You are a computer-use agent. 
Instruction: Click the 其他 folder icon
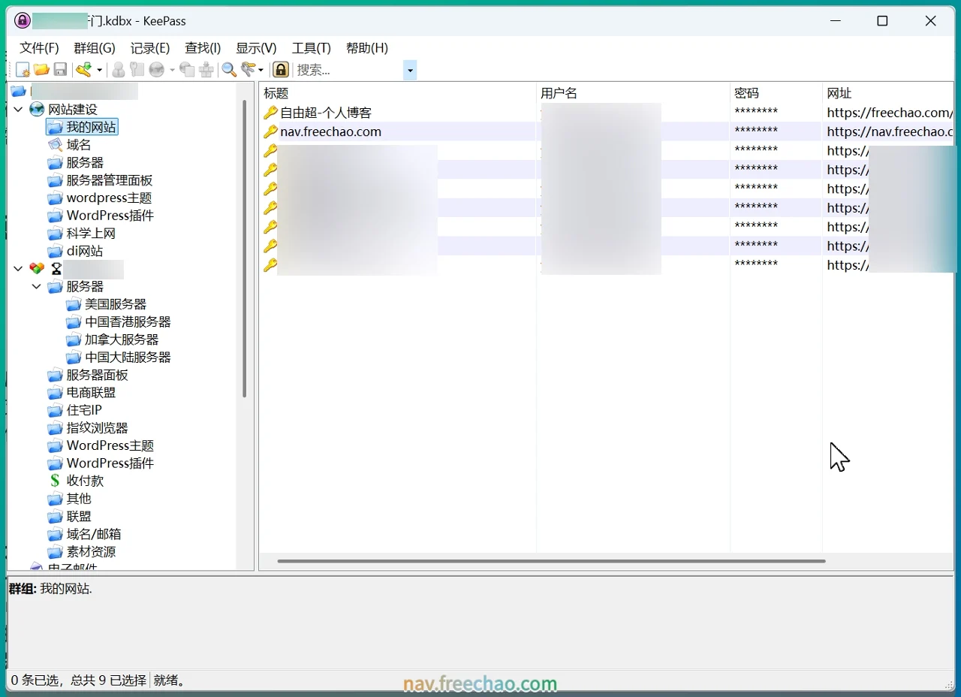(x=55, y=499)
